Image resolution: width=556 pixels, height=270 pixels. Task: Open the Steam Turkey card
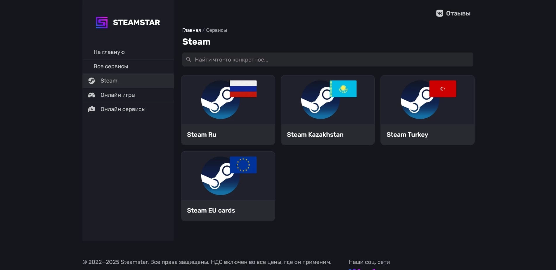coord(427,110)
